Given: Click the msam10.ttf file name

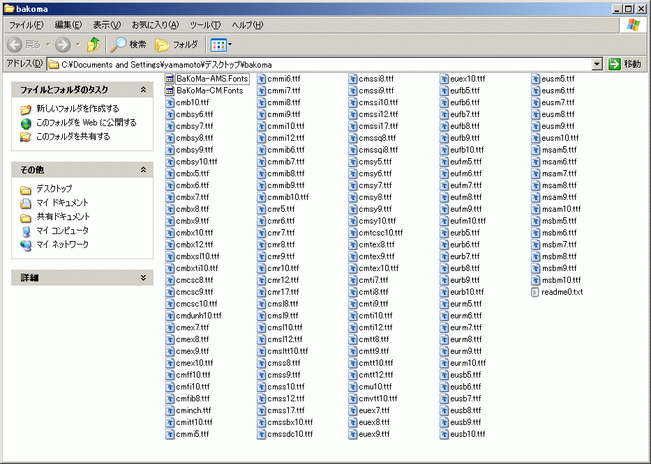Looking at the screenshot, I should click(561, 209).
